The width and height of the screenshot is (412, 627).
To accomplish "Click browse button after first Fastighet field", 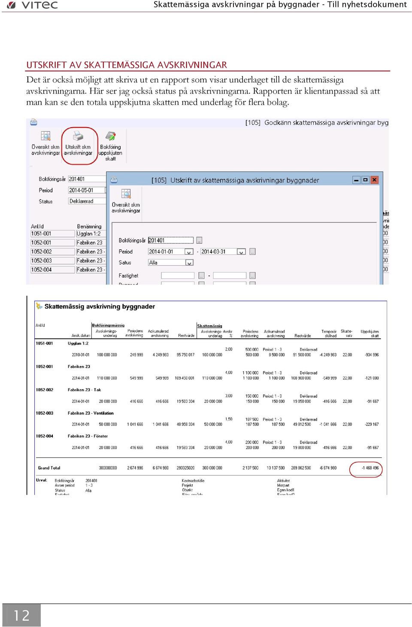I will 201,276.
